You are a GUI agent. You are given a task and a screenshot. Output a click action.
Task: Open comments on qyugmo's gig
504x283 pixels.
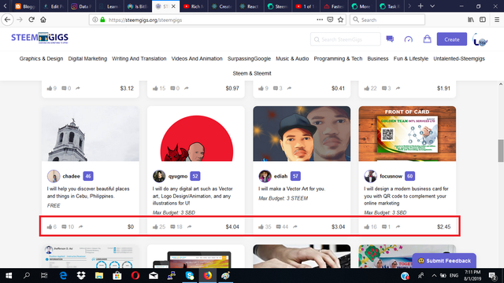(x=172, y=226)
